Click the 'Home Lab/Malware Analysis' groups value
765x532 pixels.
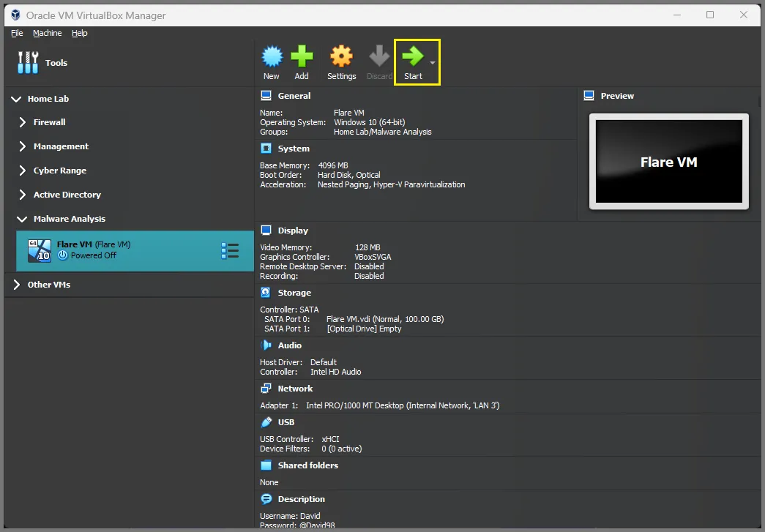coord(382,132)
